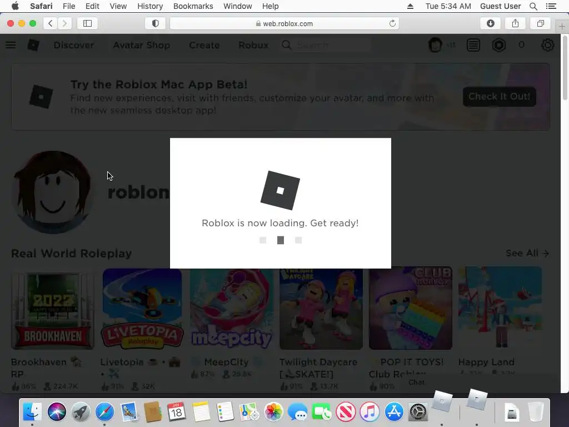Image resolution: width=569 pixels, height=427 pixels.
Task: Click the search magnifier icon in Roblox navbar
Action: pos(286,45)
